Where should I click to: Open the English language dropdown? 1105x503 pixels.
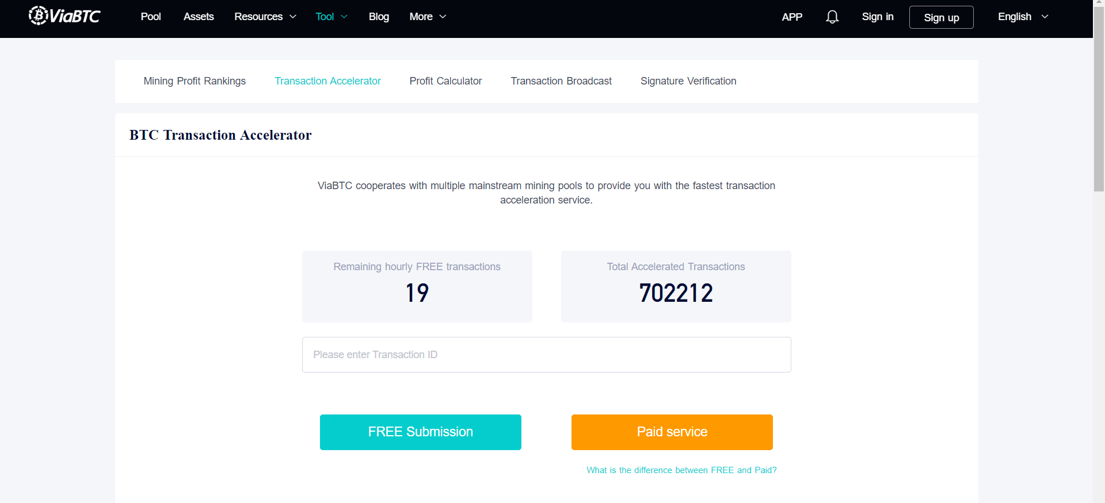click(x=1023, y=17)
